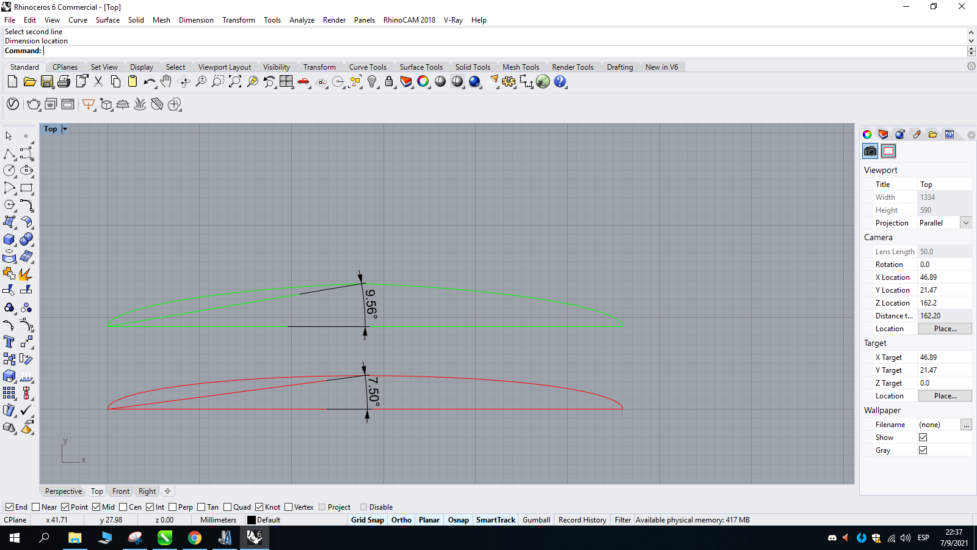Toggle Gumball in status bar
This screenshot has width=977, height=550.
coord(536,520)
